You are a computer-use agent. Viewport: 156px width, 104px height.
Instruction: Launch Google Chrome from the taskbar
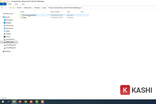coord(25,102)
